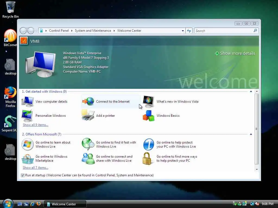Click the find it fast magnifier globe icon

click(x=88, y=144)
